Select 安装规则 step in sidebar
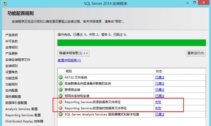 [x=12, y=66]
